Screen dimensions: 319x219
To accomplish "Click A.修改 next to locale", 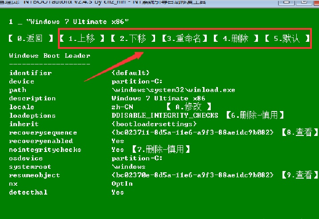I will pyautogui.click(x=189, y=107).
